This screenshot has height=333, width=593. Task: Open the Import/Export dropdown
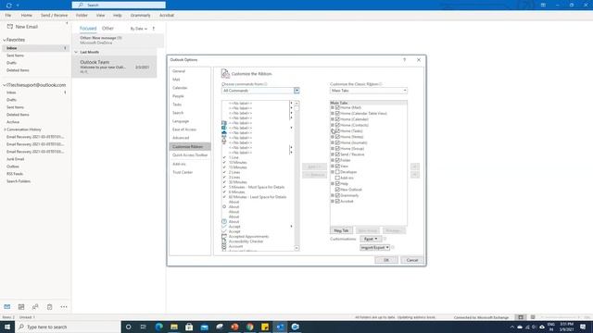click(x=374, y=247)
